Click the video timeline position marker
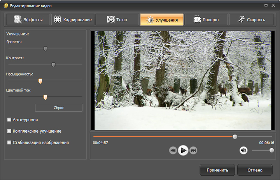Screen dimensions: 280x180 235,137
